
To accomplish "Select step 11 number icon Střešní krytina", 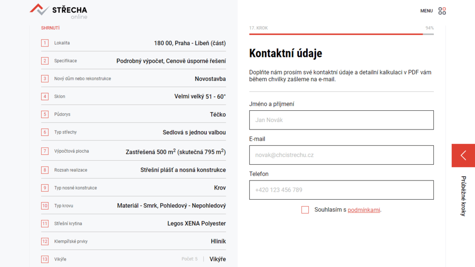I will pyautogui.click(x=45, y=223).
